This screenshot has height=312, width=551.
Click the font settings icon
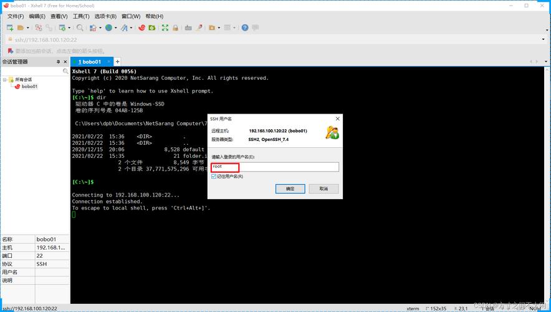[x=125, y=27]
